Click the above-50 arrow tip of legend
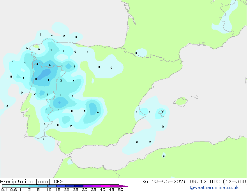Screen dimensions: 247x191 [x=123, y=186]
